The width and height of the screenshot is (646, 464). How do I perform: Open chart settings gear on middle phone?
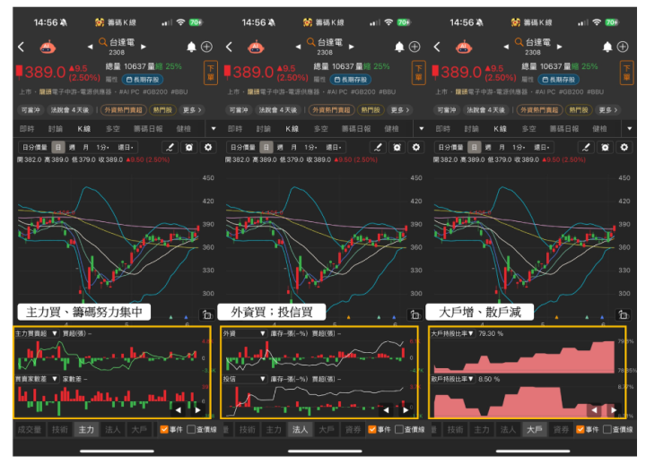point(416,147)
